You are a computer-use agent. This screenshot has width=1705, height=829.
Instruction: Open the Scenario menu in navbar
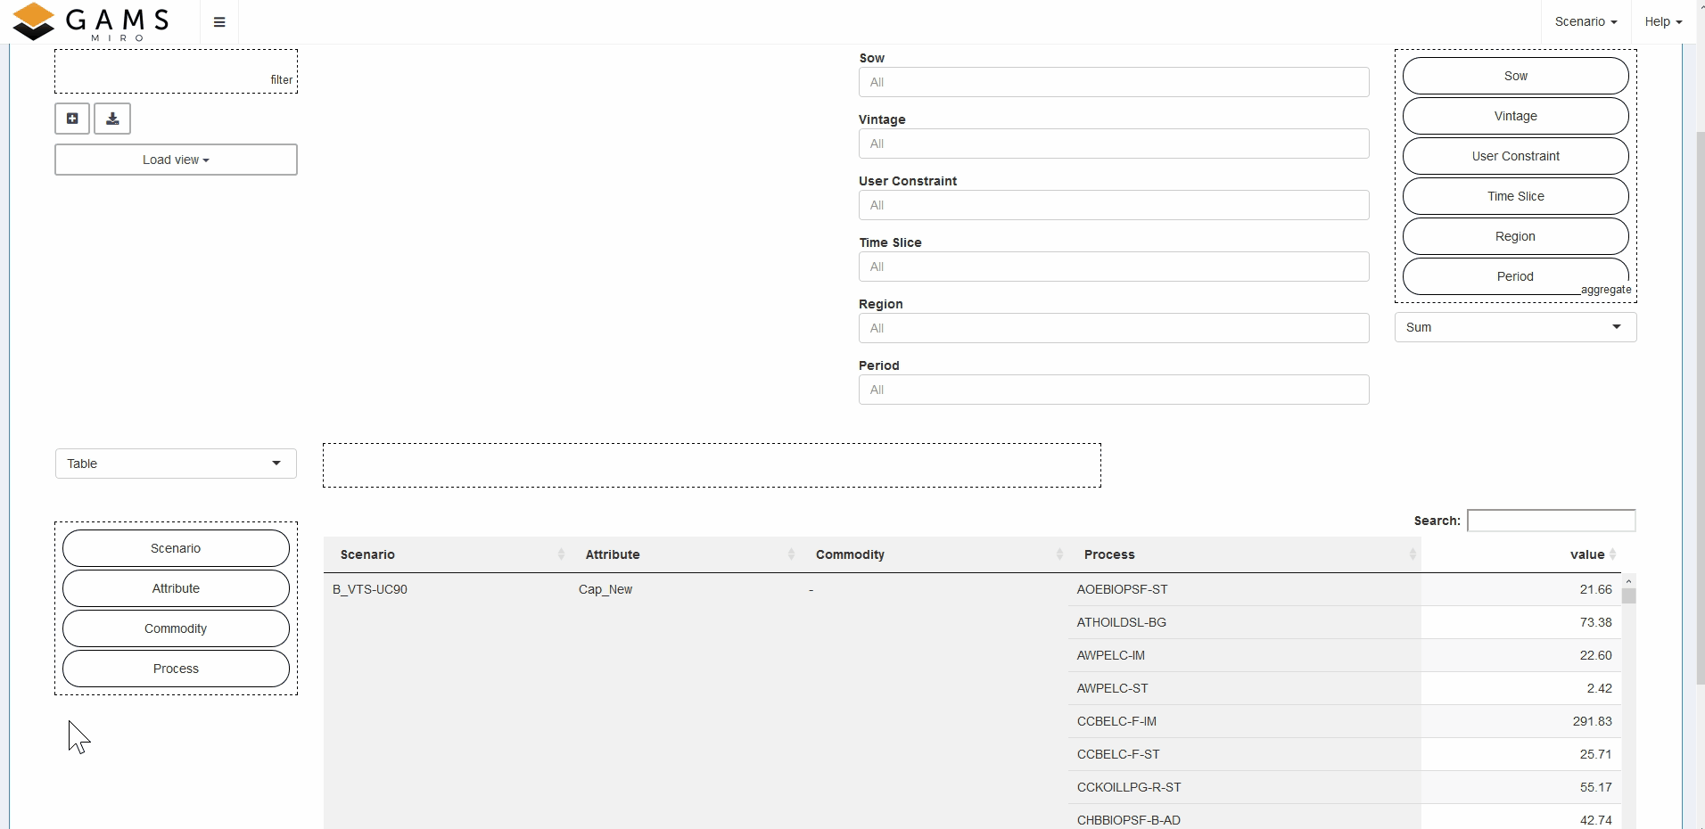(x=1585, y=21)
